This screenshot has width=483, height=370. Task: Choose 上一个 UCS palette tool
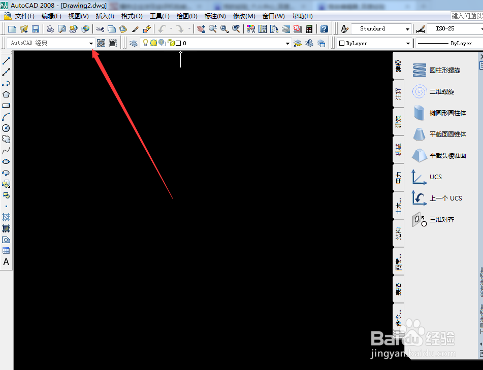(437, 198)
